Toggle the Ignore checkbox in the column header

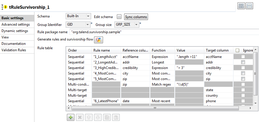237,50
